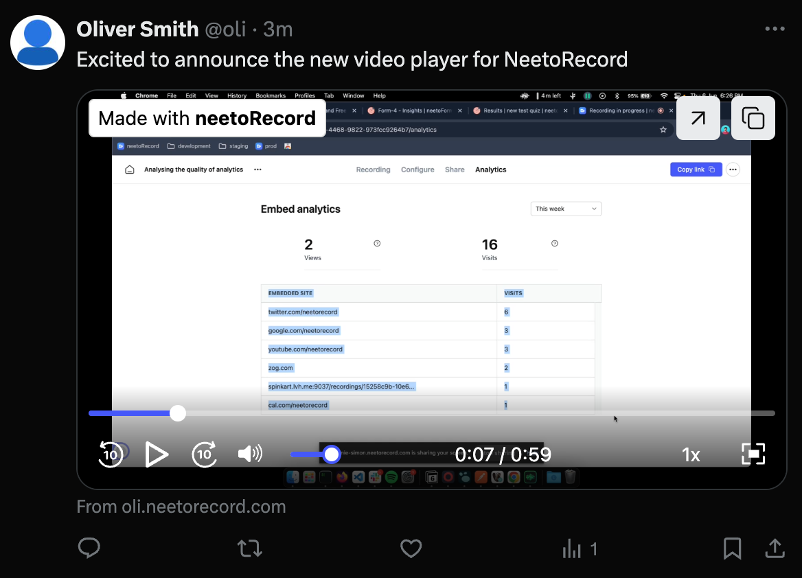Launch Visual Studio Code from the dock
Viewport: 802px width, 578px height.
coord(359,476)
